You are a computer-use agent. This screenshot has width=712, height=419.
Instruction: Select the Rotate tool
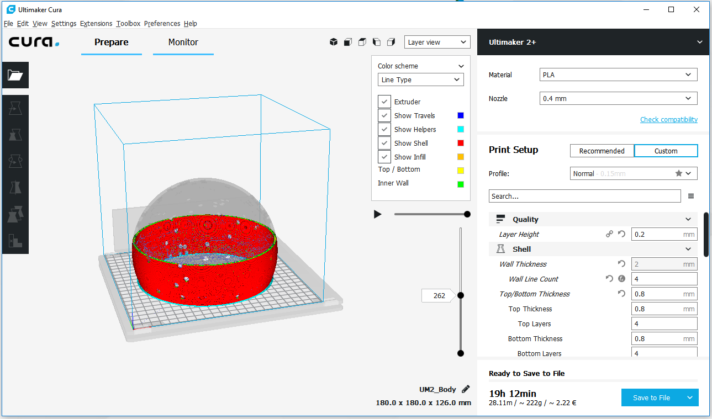15,161
